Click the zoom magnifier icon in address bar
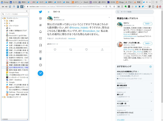Viewport: 163px width, 121px height. coord(110,7)
